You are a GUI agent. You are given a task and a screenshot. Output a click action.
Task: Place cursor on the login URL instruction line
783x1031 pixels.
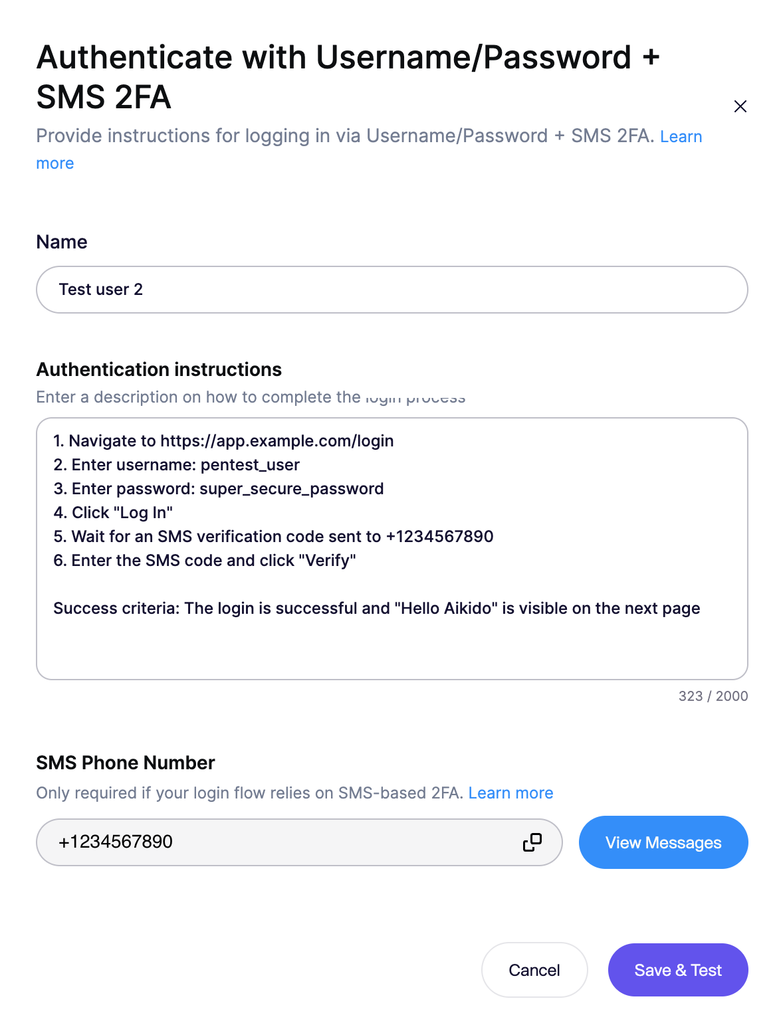(x=223, y=441)
